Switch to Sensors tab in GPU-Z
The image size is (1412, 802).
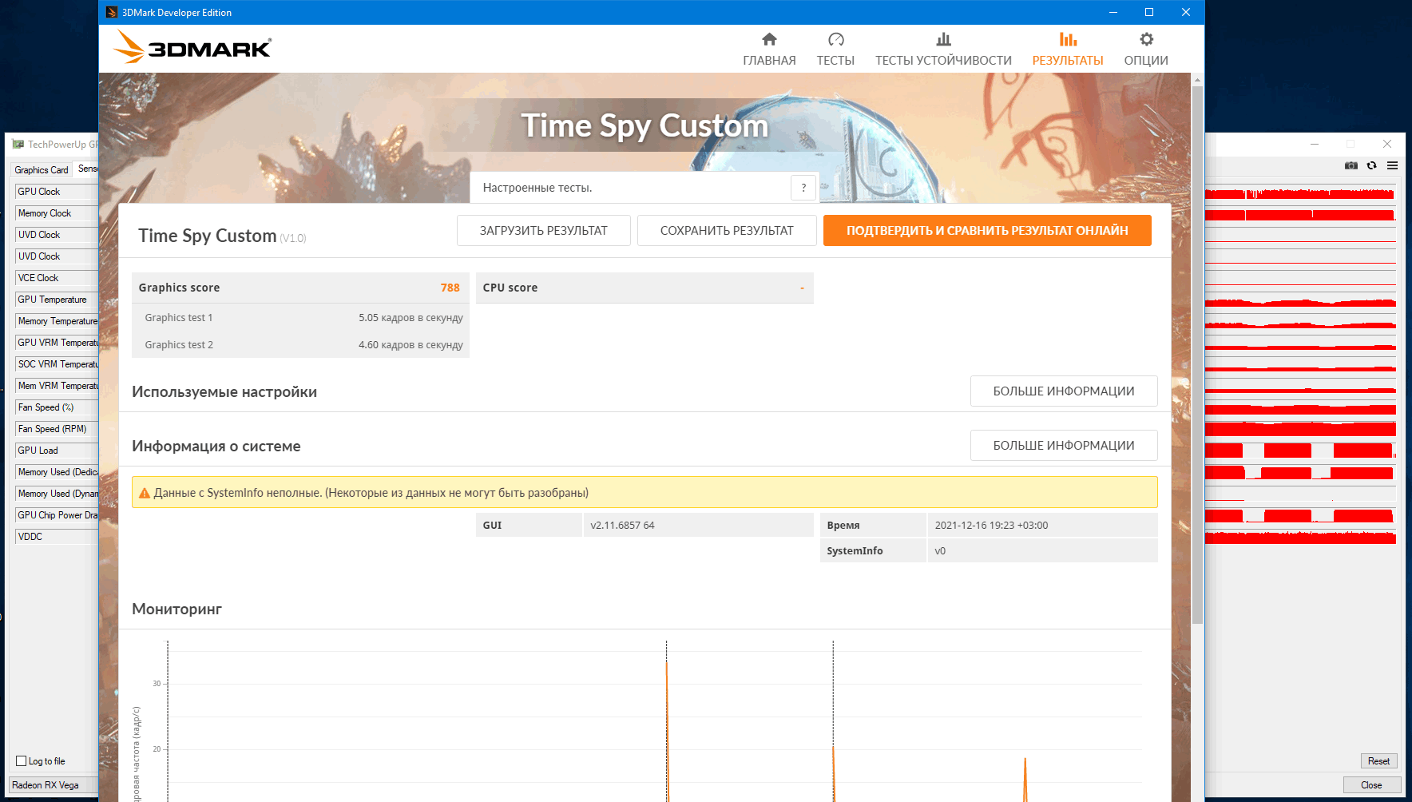click(x=86, y=169)
